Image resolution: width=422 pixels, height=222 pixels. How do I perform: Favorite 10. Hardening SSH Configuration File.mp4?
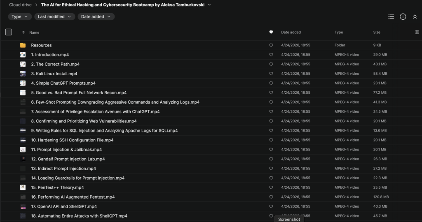click(271, 140)
